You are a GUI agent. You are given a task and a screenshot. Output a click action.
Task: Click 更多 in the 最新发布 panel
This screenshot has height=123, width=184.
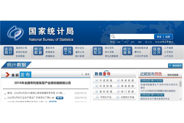(x=87, y=74)
